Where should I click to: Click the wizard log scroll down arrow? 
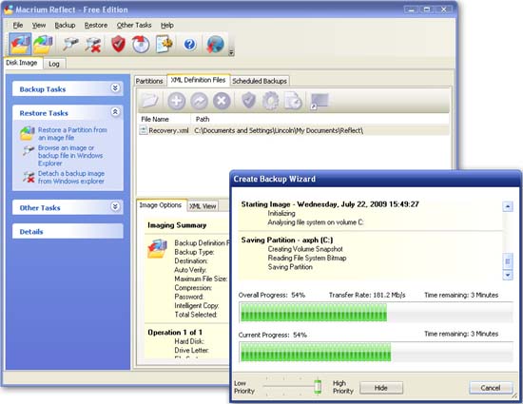(x=508, y=275)
